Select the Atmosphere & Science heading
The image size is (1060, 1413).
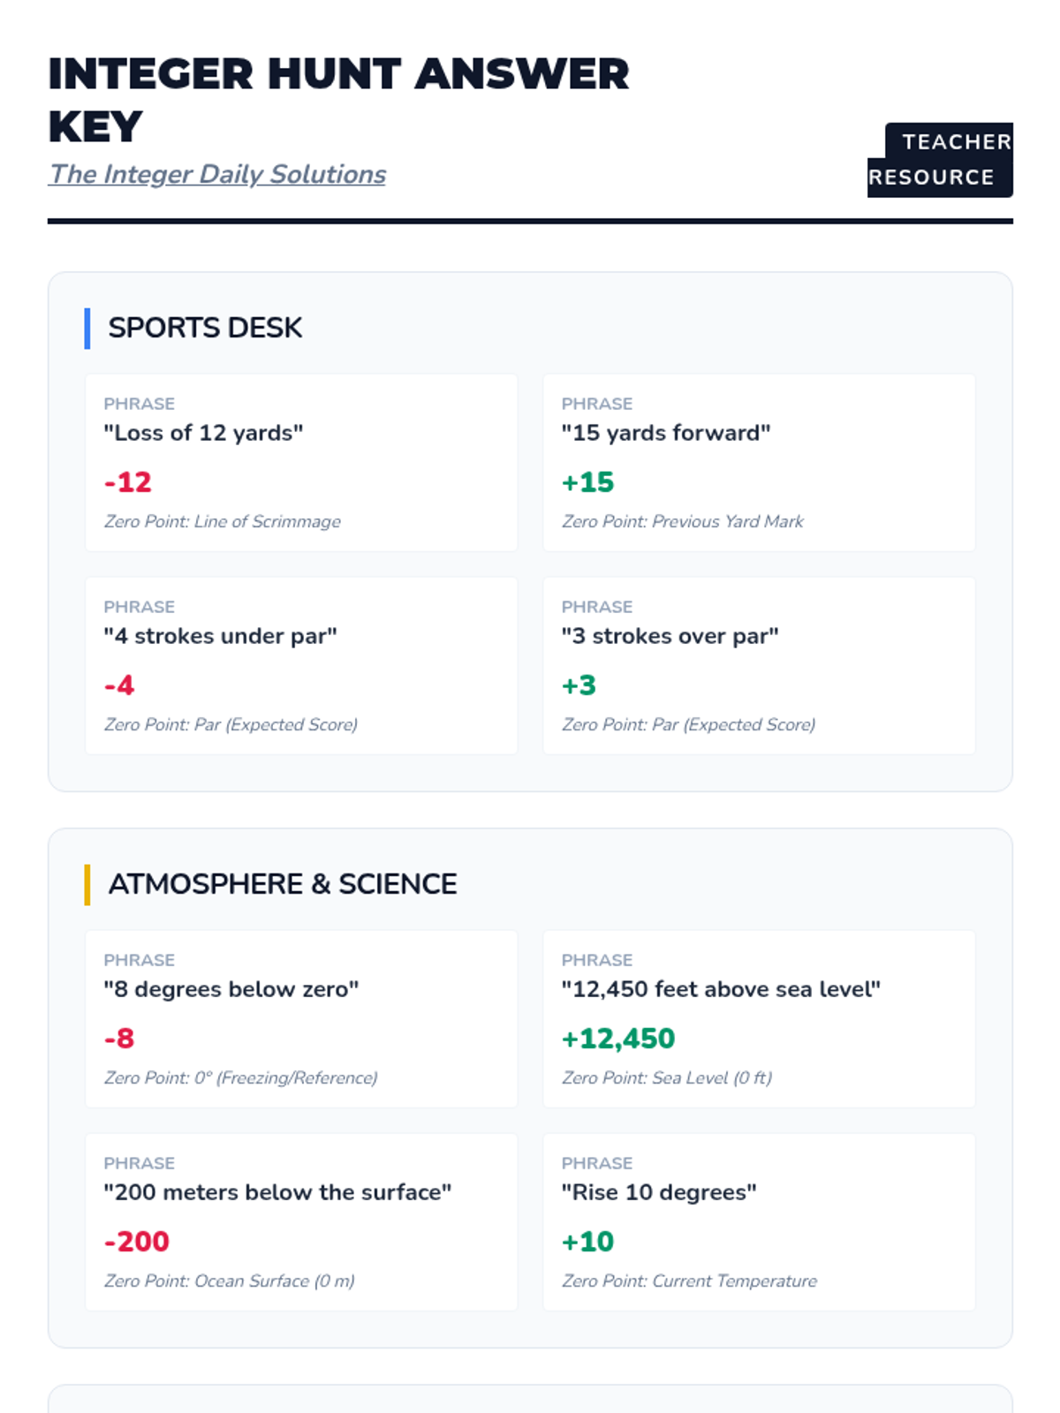283,884
